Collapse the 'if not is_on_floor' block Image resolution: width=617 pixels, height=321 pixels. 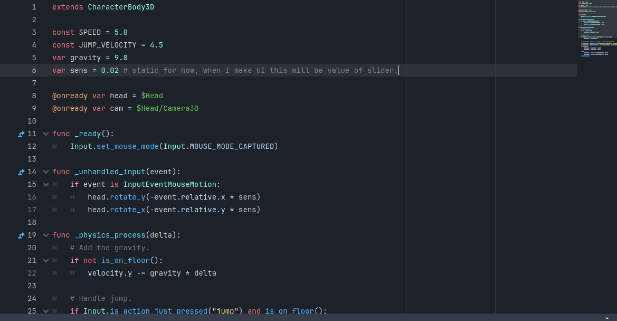point(46,261)
